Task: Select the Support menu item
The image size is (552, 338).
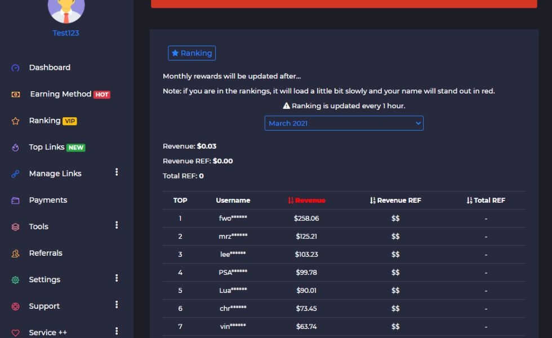Action: pos(44,306)
